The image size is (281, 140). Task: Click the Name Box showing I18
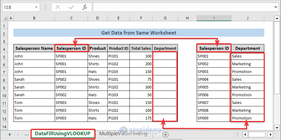click(18, 7)
